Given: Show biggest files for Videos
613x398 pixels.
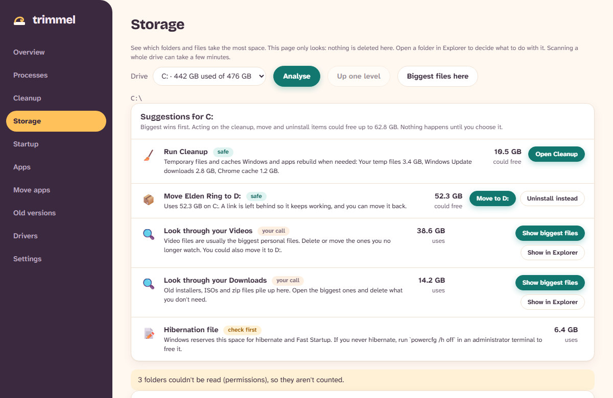Looking at the screenshot, I should (550, 233).
